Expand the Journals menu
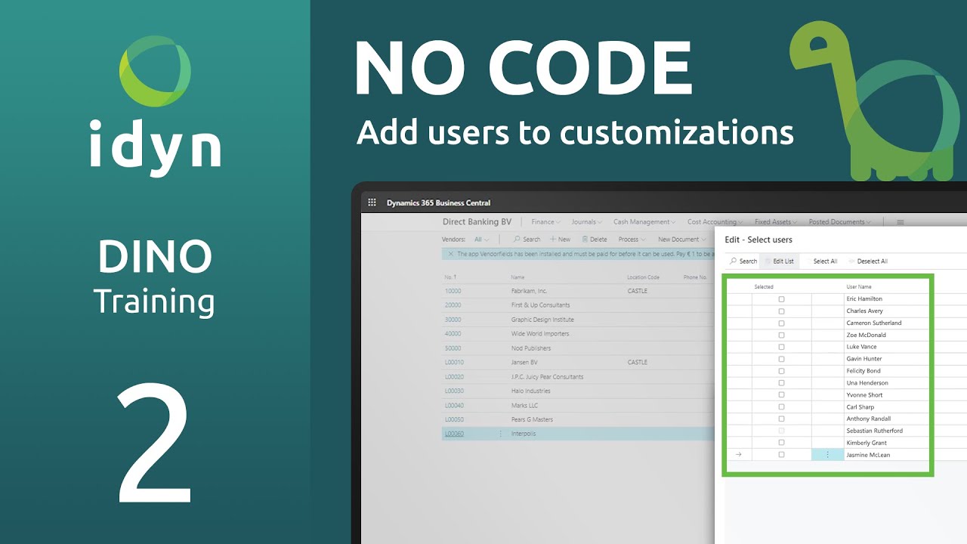Screen dimensions: 967x544 (x=586, y=222)
